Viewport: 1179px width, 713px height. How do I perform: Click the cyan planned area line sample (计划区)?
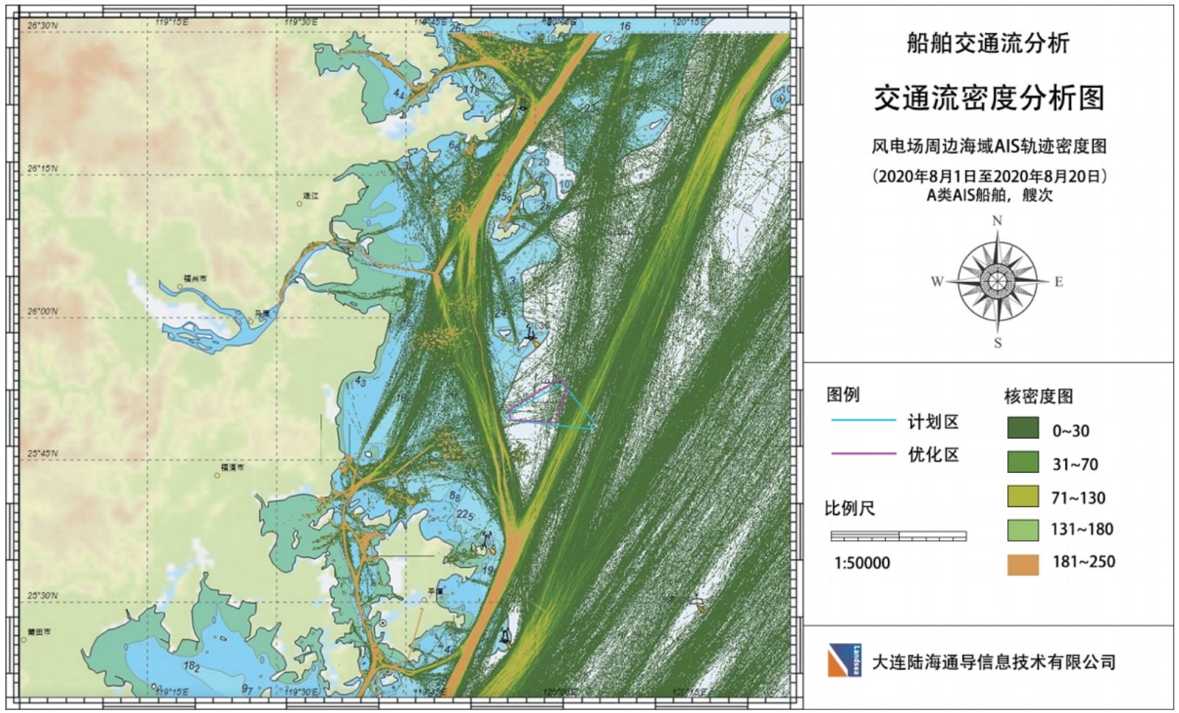[863, 420]
